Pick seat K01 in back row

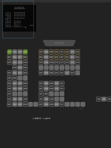(9, 104)
